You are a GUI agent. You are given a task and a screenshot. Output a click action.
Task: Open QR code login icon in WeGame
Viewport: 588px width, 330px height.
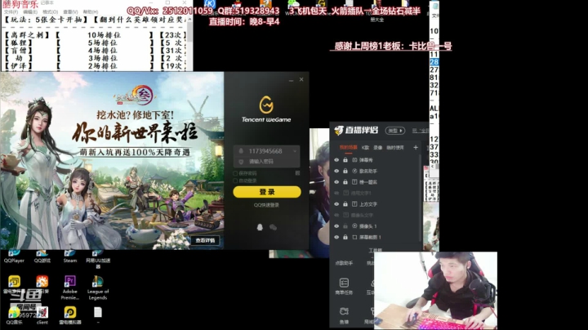click(x=297, y=173)
